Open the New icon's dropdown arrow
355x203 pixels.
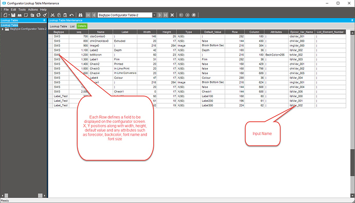[x=9, y=15]
